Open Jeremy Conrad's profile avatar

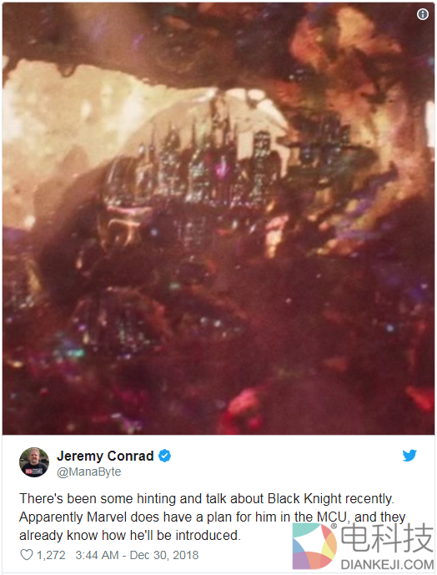(x=34, y=462)
